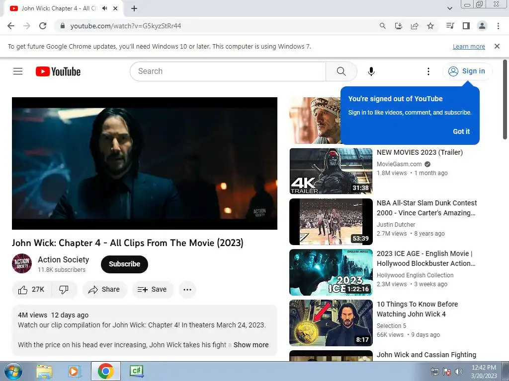Toggle the Chrome side panel icon
The height and width of the screenshot is (381, 509).
pyautogui.click(x=466, y=26)
